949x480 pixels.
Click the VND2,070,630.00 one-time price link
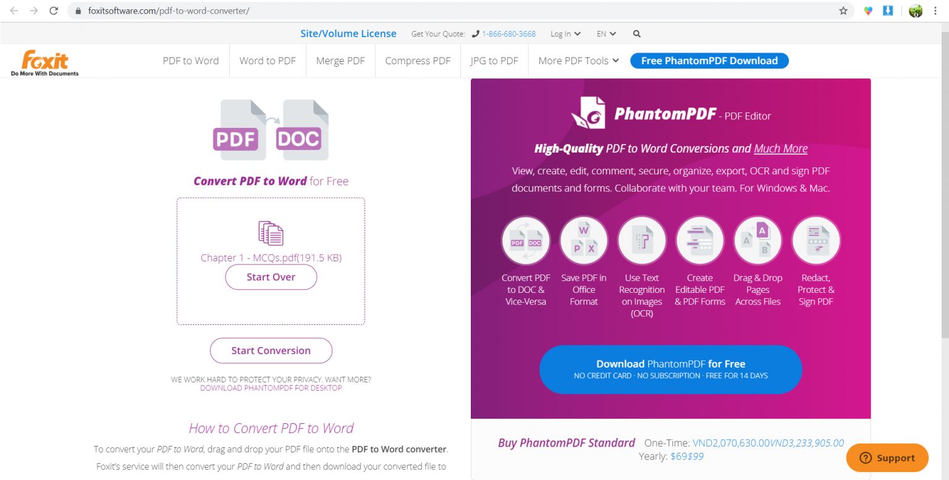[731, 443]
